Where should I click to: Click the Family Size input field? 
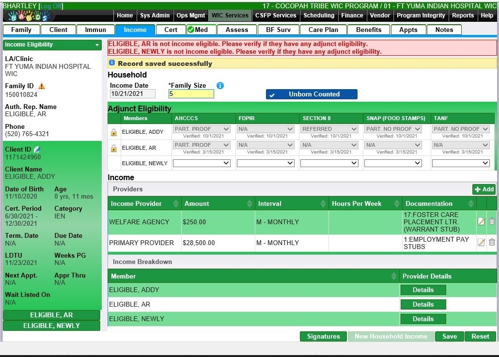tap(191, 94)
